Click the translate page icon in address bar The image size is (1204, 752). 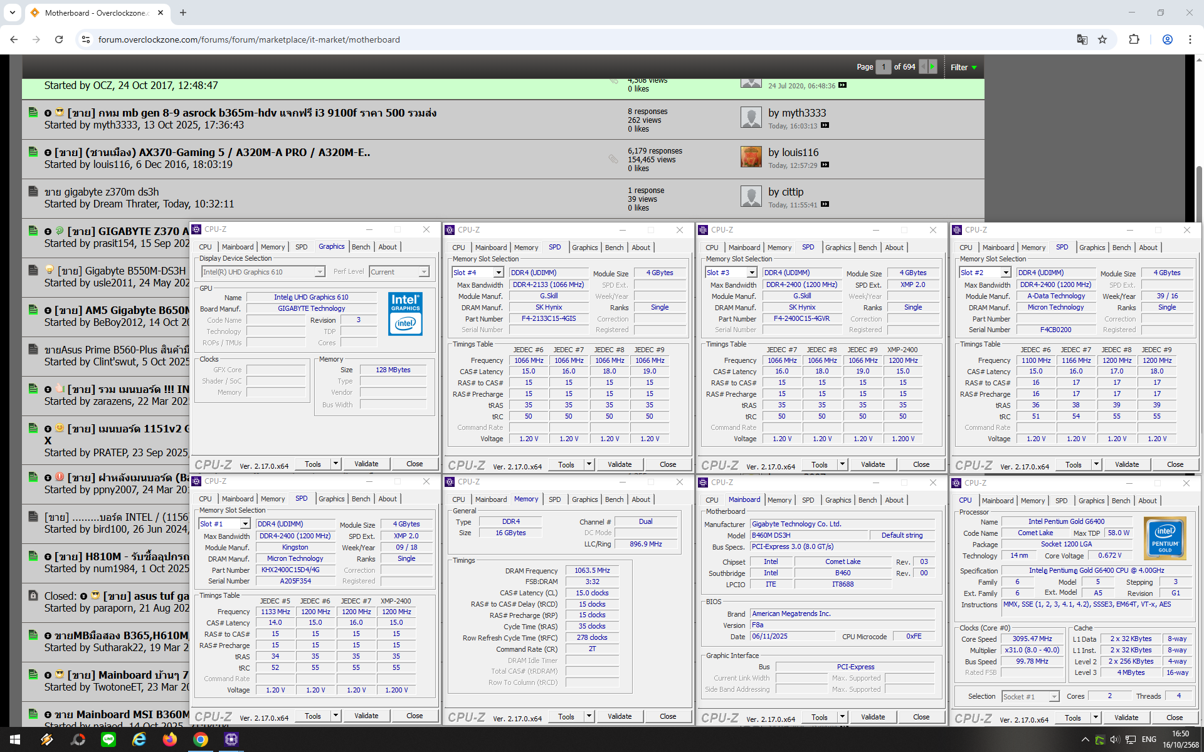tap(1082, 39)
